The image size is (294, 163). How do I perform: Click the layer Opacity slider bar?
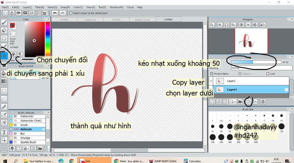click(256, 62)
